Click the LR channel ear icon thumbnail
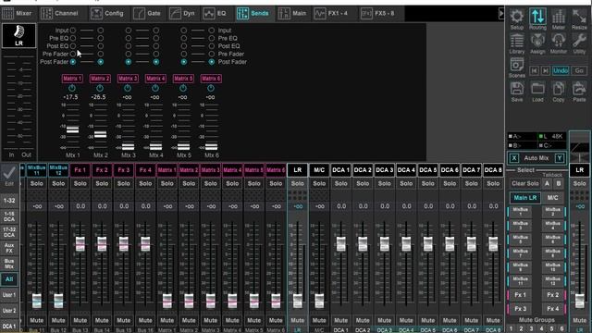Screen dimensions: 592x333 click(x=18, y=35)
